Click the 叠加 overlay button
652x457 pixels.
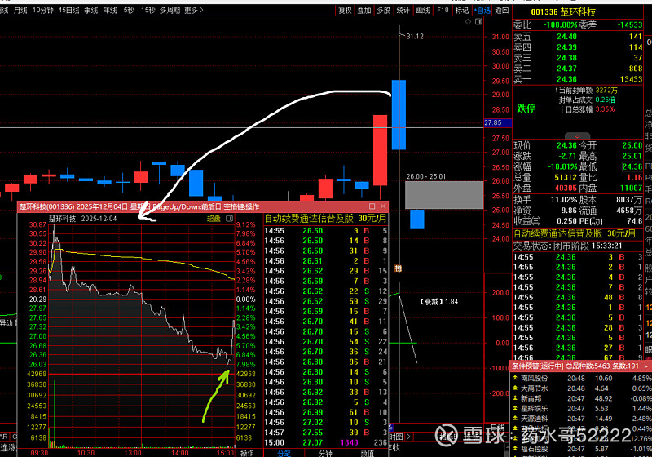pyautogui.click(x=364, y=11)
